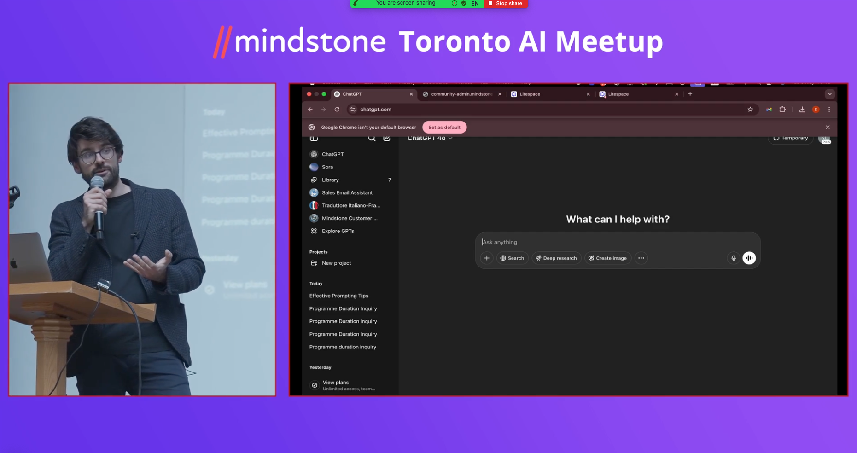The image size is (857, 453).
Task: Expand the Chrome tab list chevron
Action: (x=829, y=94)
